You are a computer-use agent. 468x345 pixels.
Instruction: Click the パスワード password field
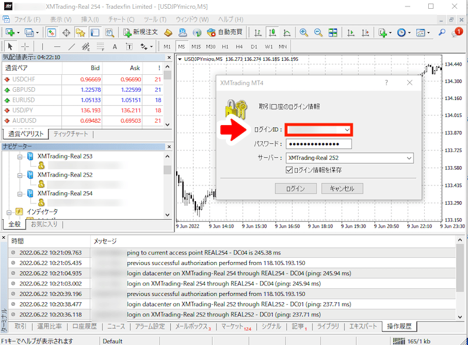click(x=319, y=144)
